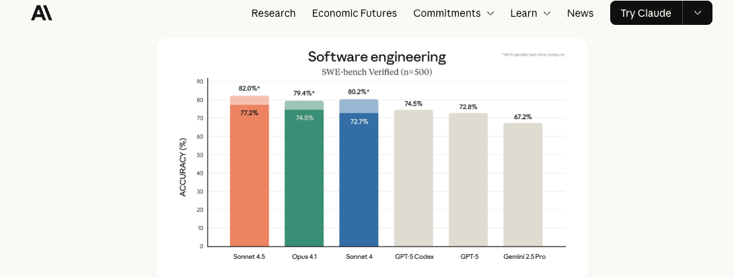Click the GPT-5 bar showing 72.8%
The image size is (734, 277).
(468, 180)
